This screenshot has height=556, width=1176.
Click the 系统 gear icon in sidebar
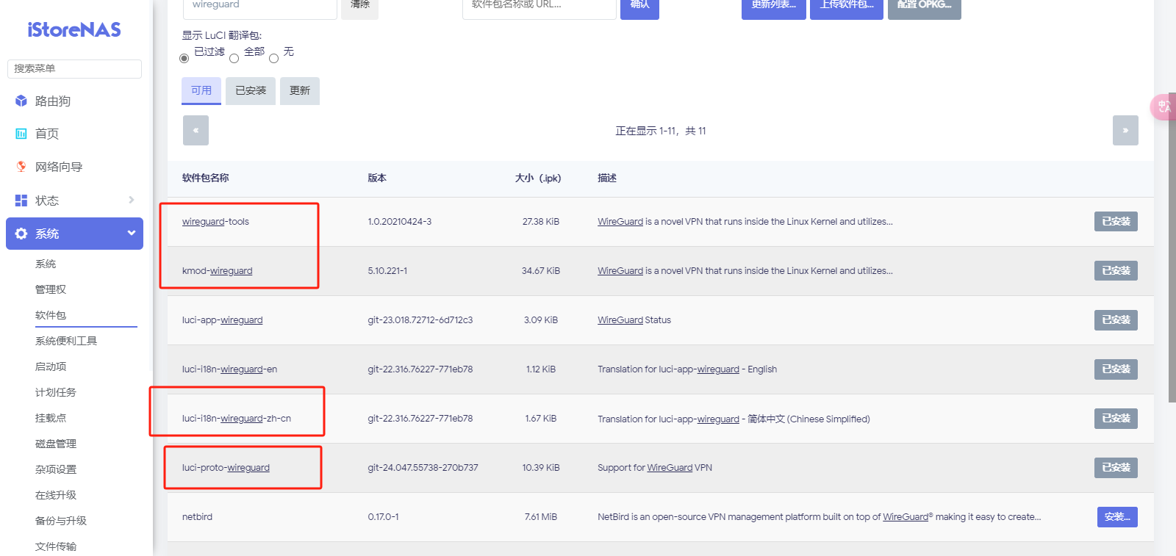click(x=21, y=234)
